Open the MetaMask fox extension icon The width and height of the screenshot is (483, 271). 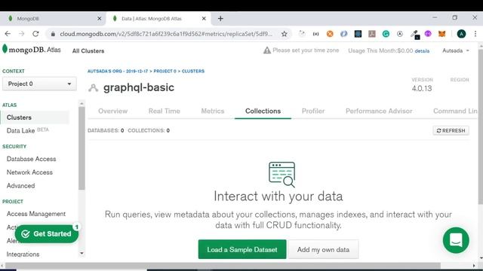[x=442, y=34]
